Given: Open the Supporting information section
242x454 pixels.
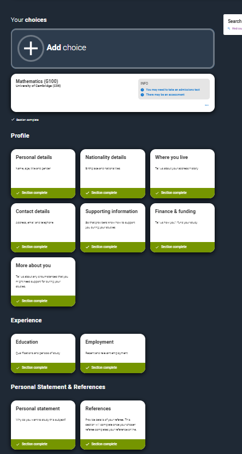Looking at the screenshot, I should (113, 228).
